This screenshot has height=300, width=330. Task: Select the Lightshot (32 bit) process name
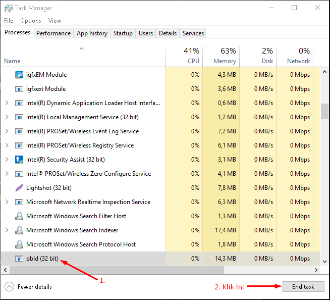click(49, 188)
